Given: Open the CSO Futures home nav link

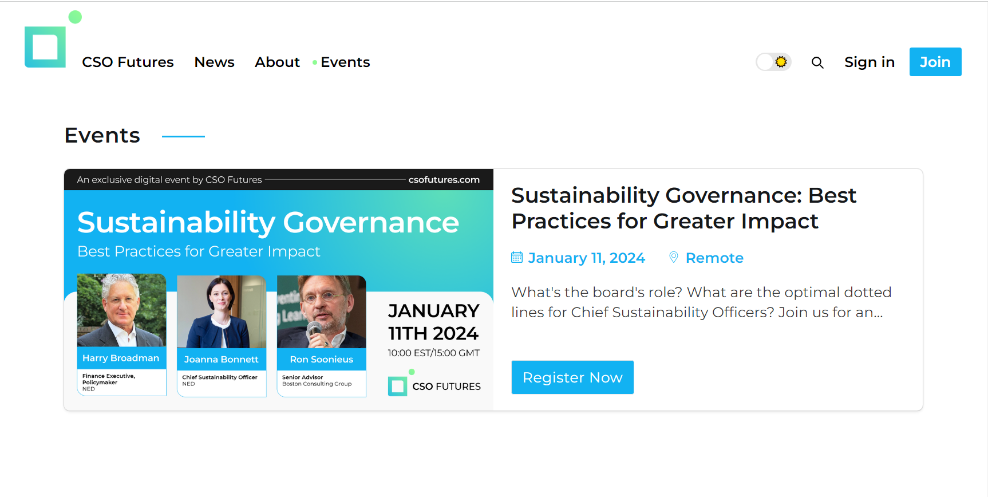Looking at the screenshot, I should (x=128, y=62).
